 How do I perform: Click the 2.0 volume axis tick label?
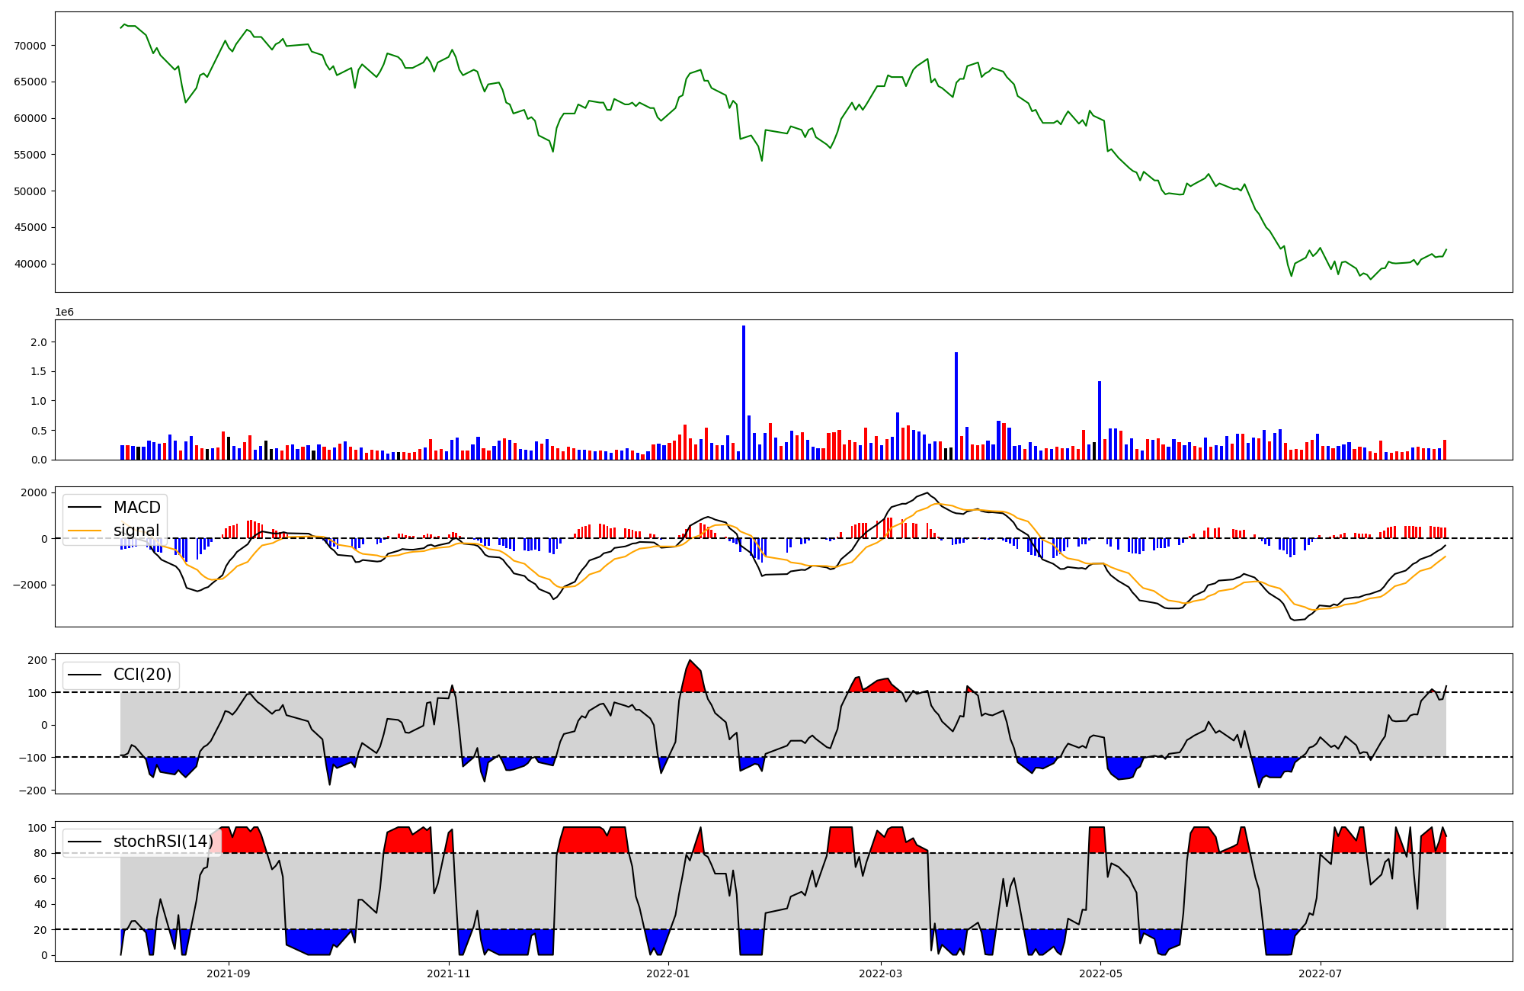coord(38,342)
